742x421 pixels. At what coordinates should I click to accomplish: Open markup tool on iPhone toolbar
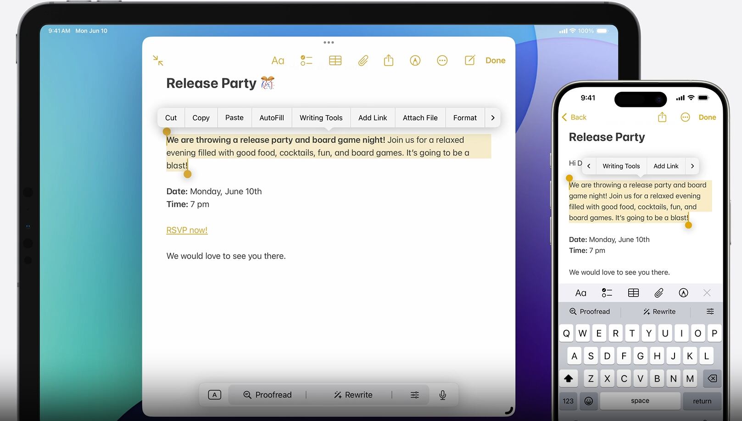tap(683, 293)
